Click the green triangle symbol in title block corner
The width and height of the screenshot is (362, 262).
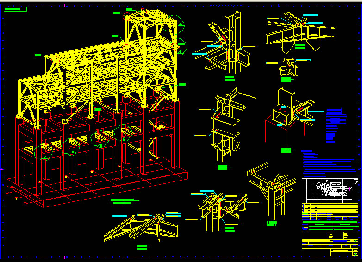click(x=355, y=253)
